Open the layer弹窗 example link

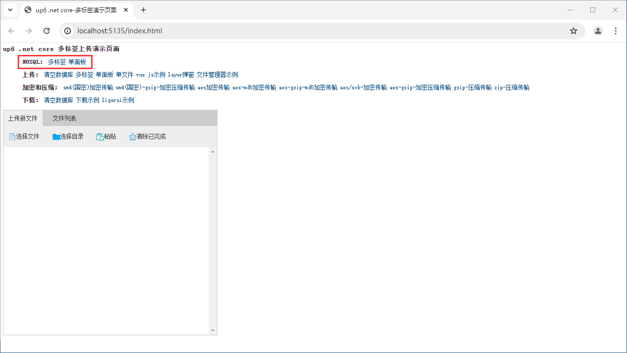coord(180,75)
